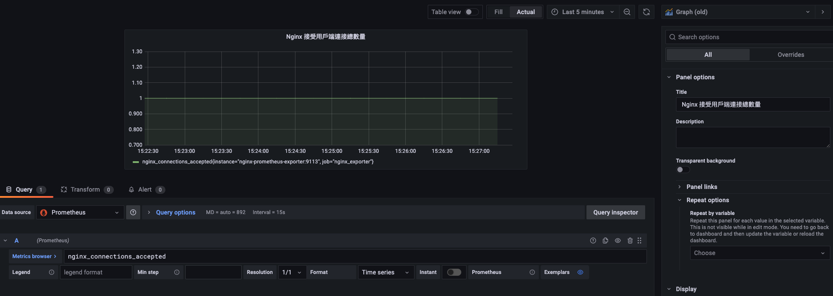Click the Interval = 15s text
This screenshot has width=833, height=296.
click(269, 212)
